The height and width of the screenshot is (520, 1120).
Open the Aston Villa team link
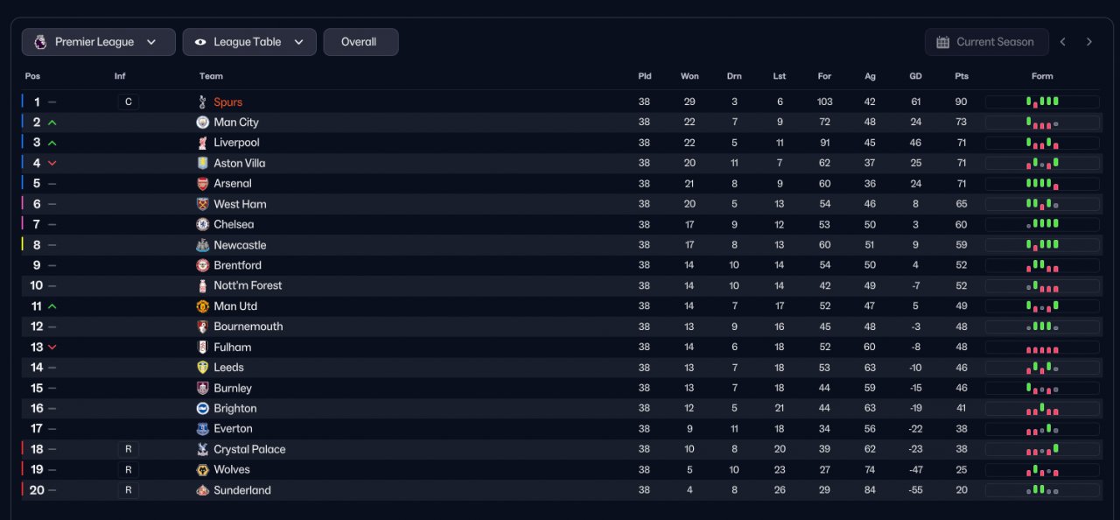point(239,164)
